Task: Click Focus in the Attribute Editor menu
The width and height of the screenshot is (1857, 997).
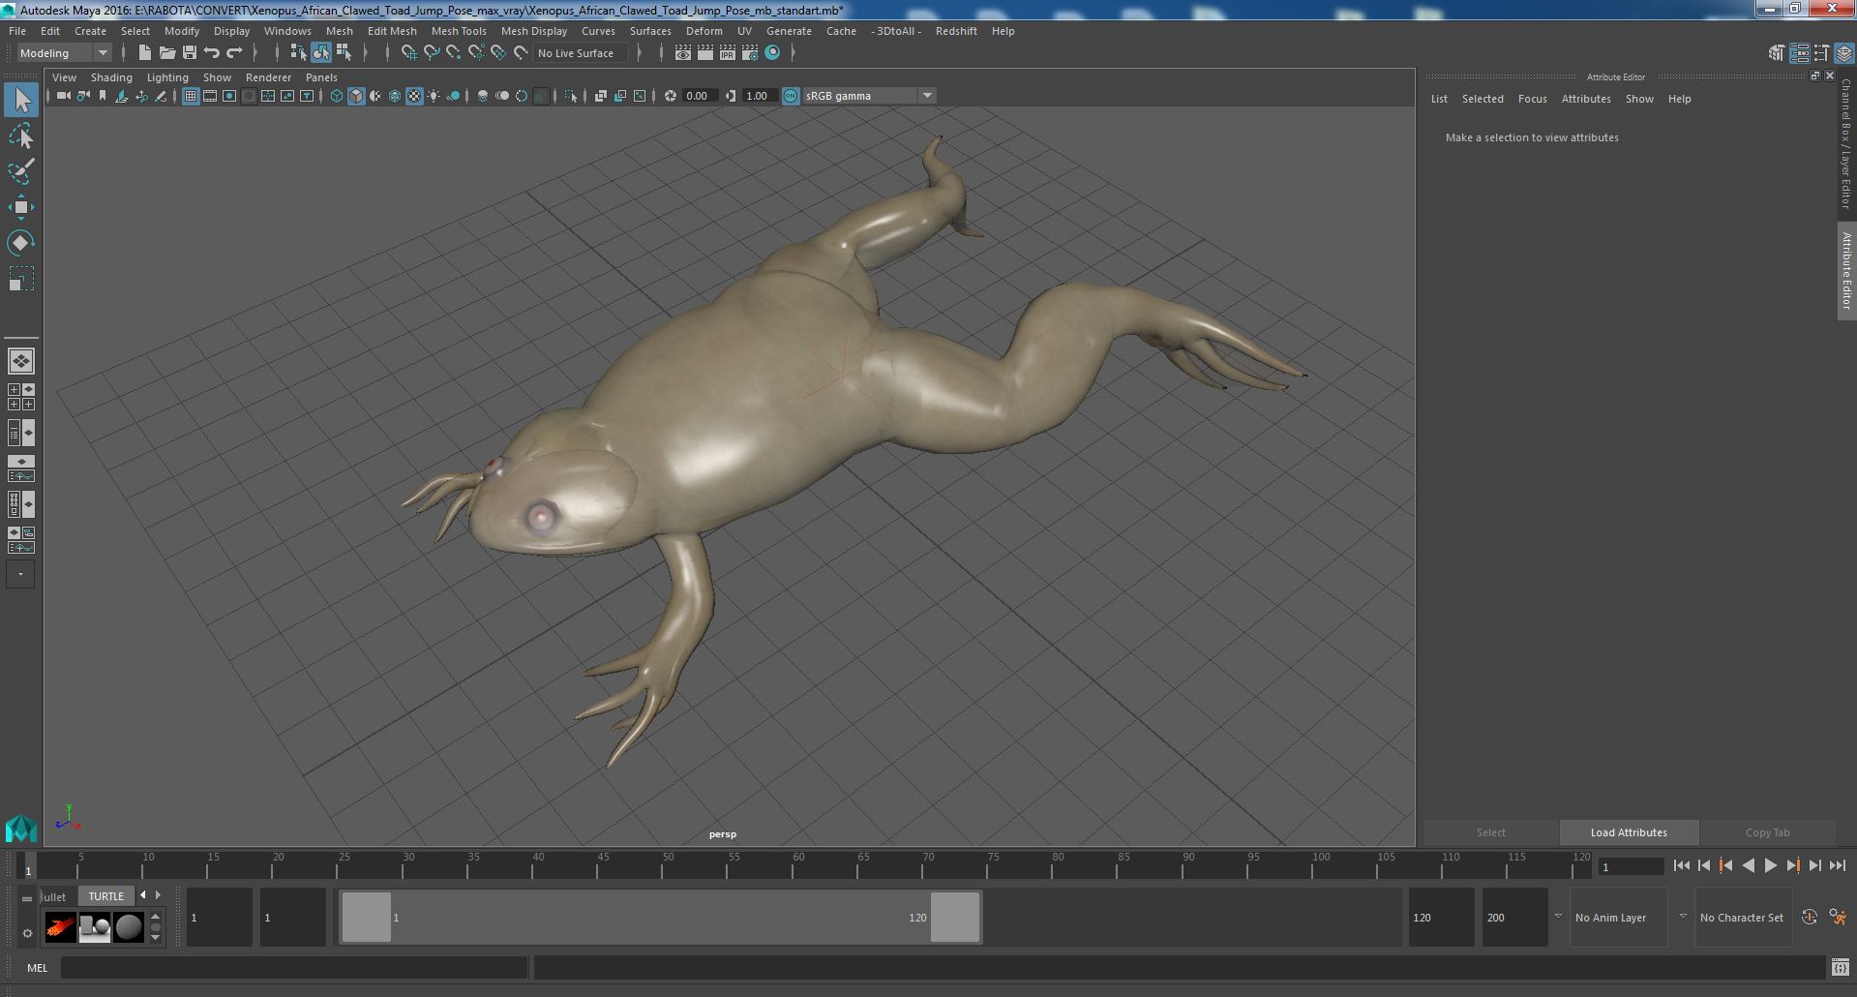Action: click(1532, 99)
